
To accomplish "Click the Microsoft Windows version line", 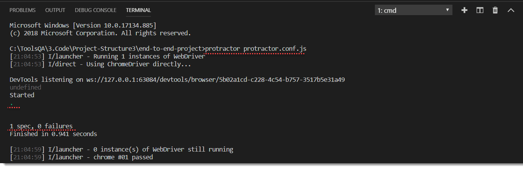I will pos(83,26).
